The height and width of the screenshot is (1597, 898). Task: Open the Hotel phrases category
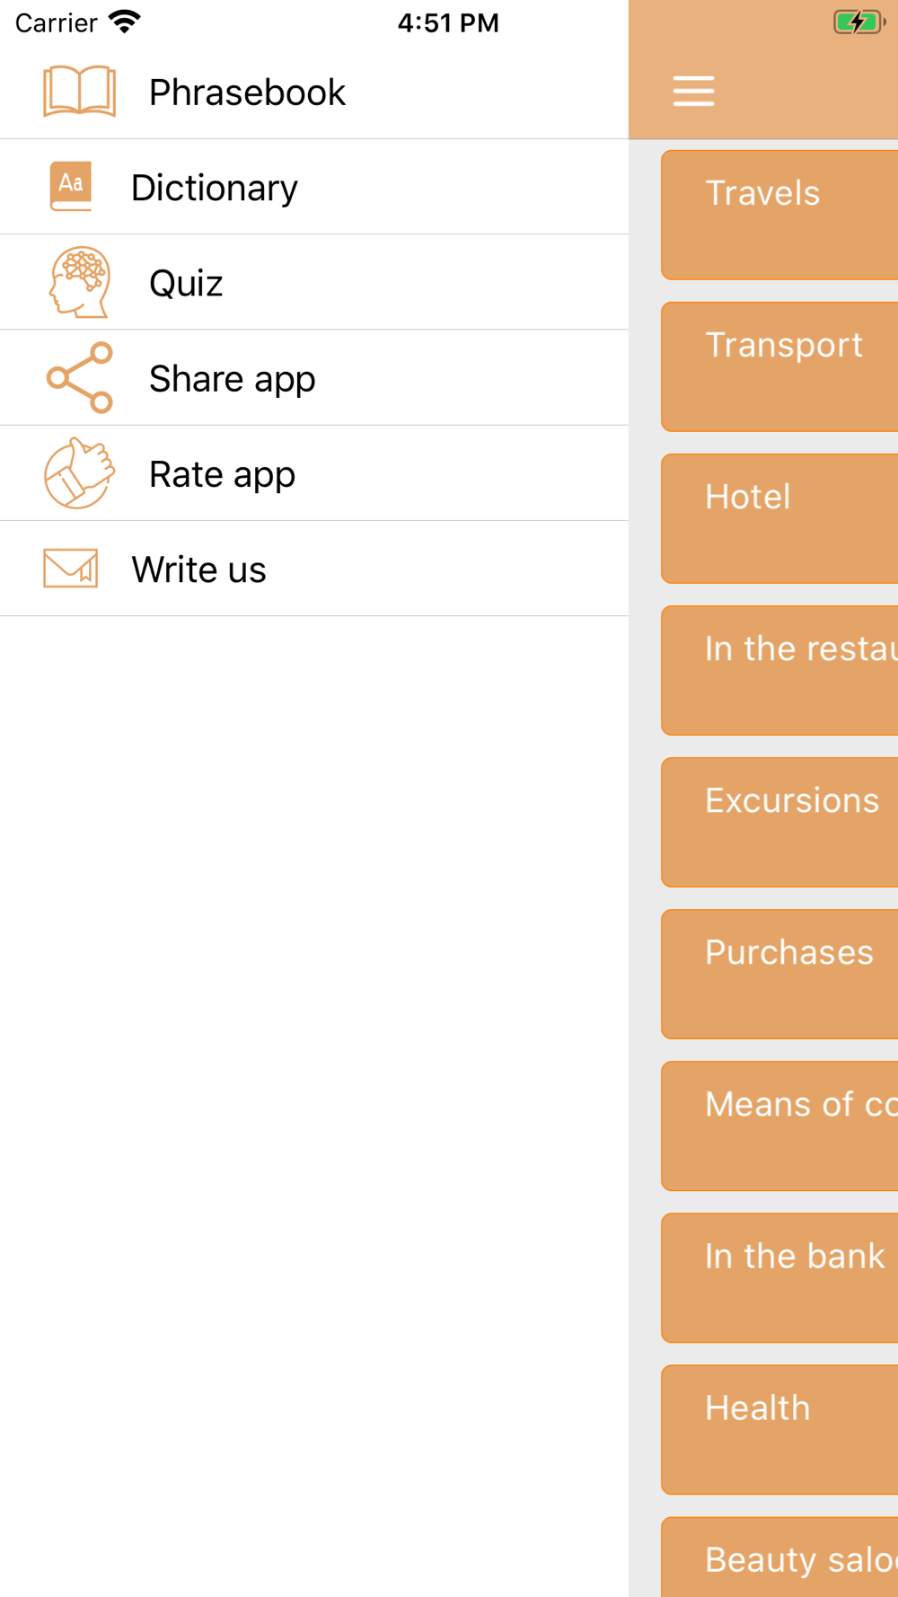[x=779, y=518]
